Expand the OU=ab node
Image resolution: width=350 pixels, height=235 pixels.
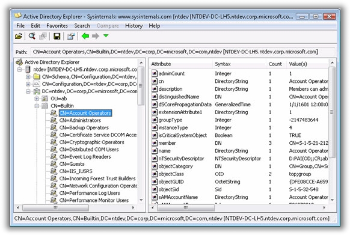pos(37,99)
